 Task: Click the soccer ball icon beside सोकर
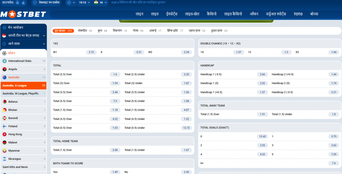[x=4, y=53]
